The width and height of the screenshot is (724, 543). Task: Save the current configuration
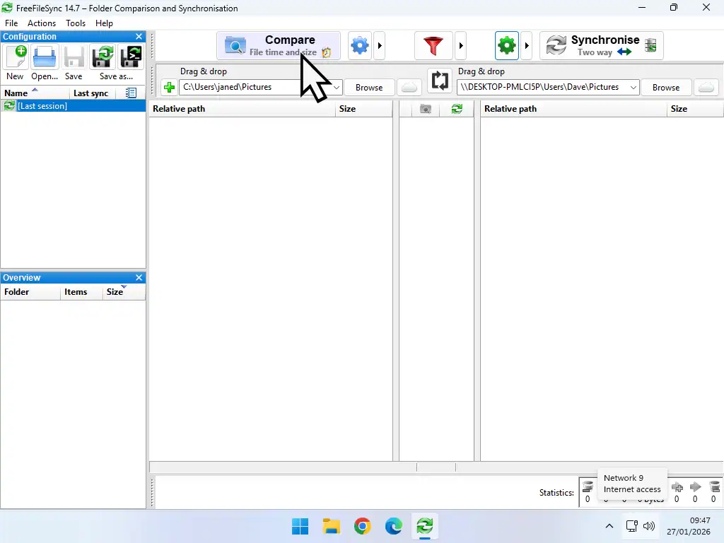pos(73,58)
